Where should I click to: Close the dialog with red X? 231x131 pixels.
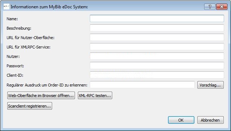[222, 7]
